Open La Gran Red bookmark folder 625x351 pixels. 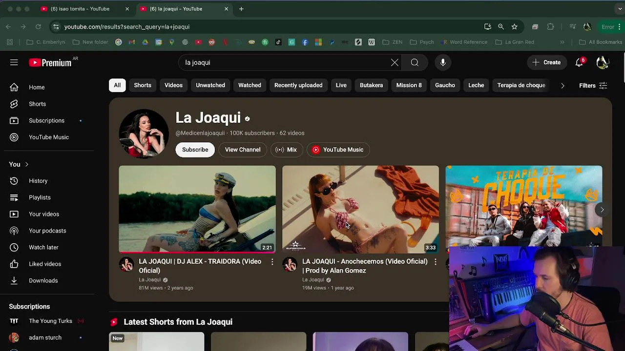tap(515, 42)
